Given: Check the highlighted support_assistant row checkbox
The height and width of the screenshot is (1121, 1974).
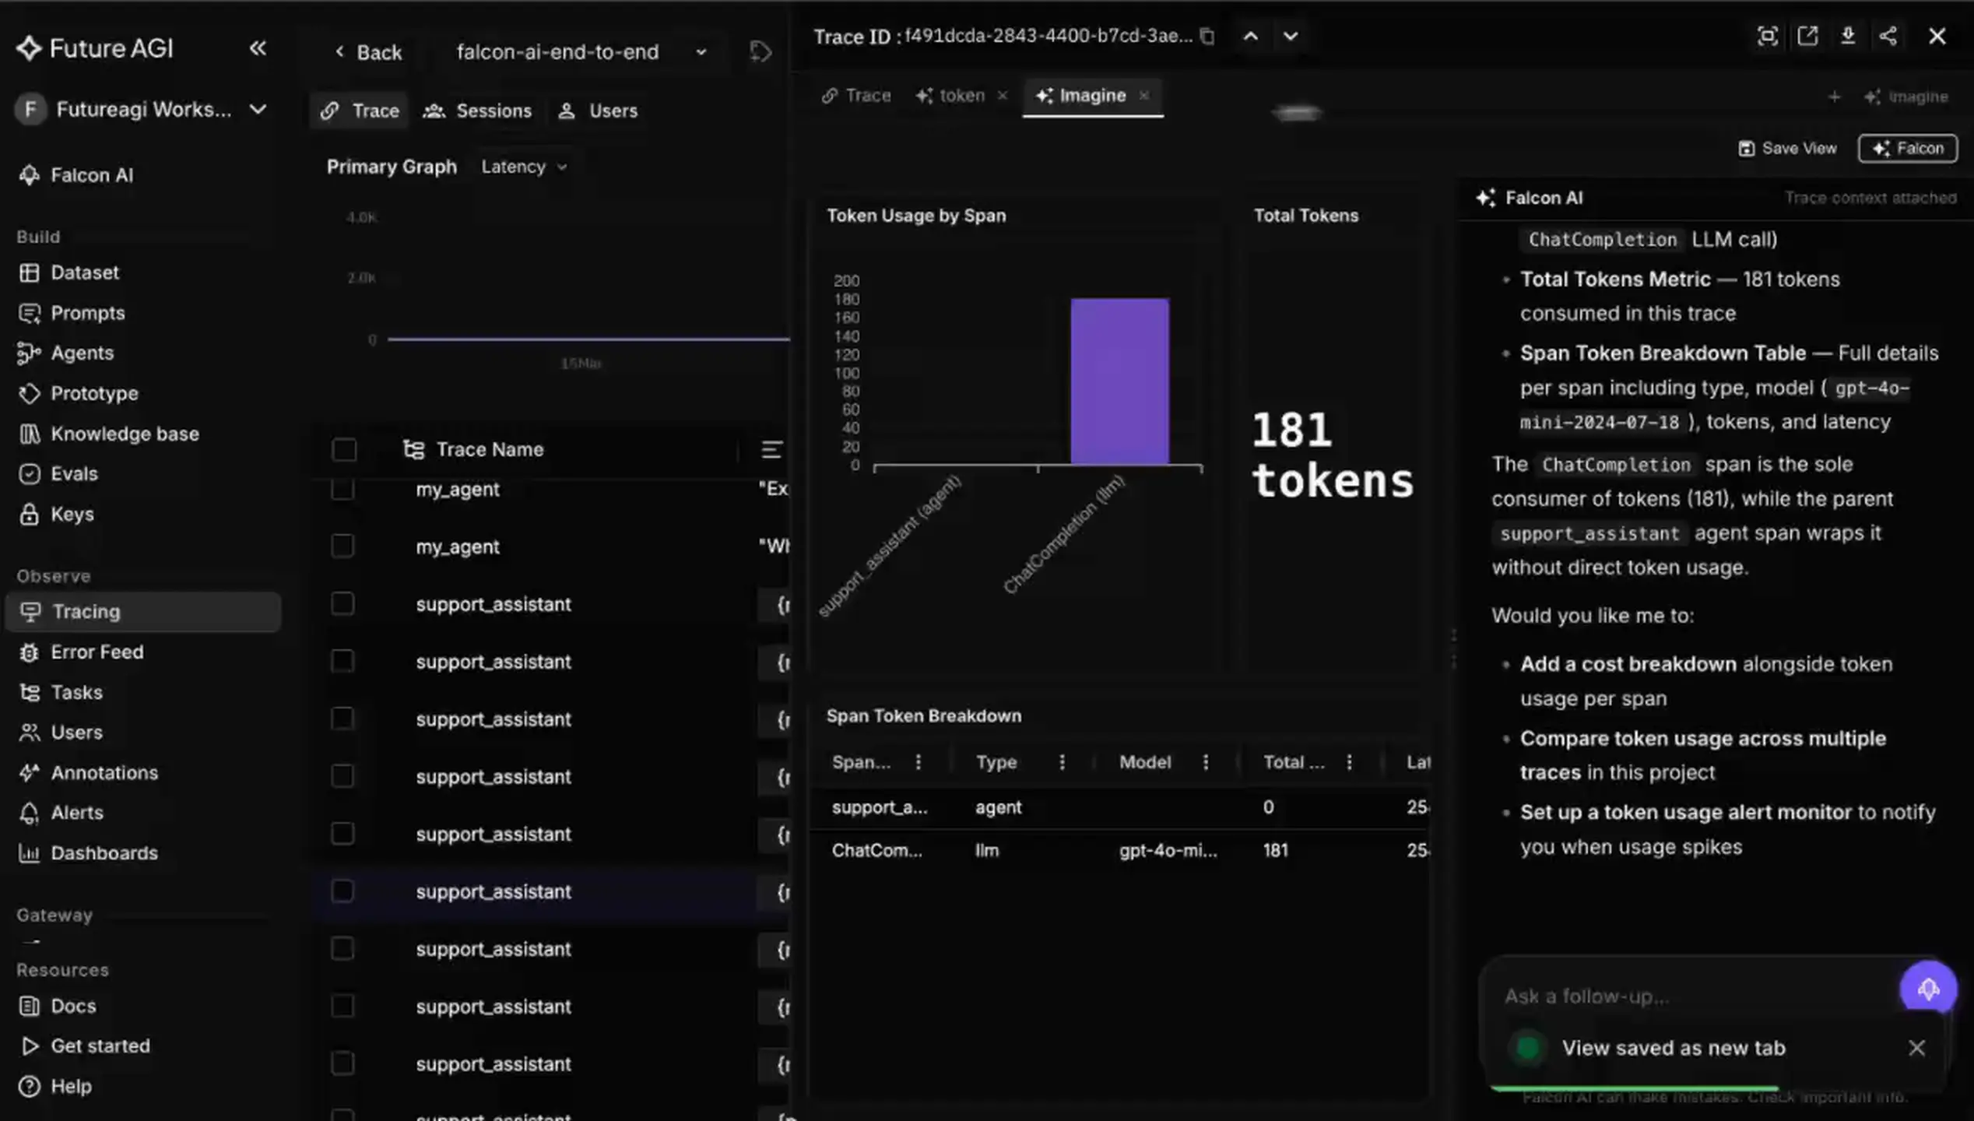Looking at the screenshot, I should pos(342,891).
